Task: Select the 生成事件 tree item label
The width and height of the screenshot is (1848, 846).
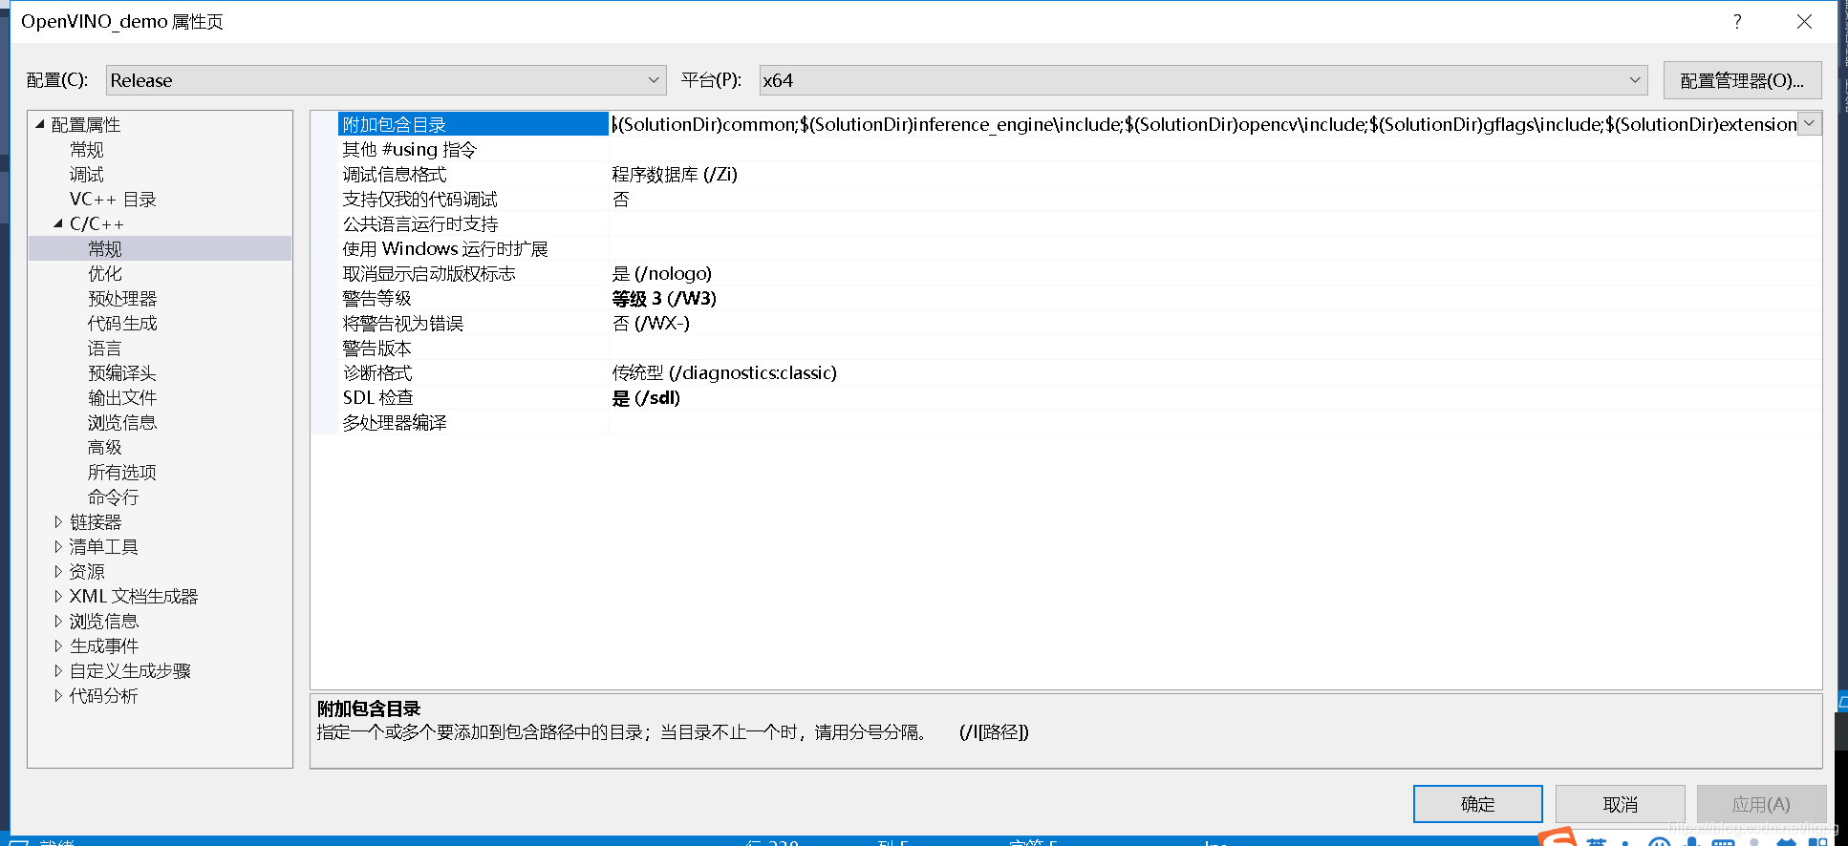Action: tap(104, 645)
